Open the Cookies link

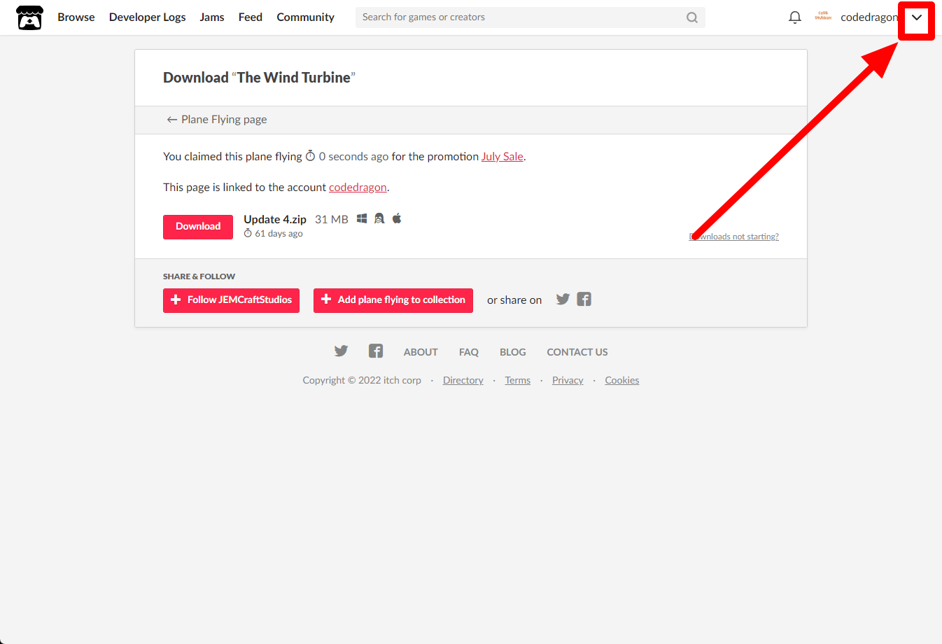[x=622, y=381]
